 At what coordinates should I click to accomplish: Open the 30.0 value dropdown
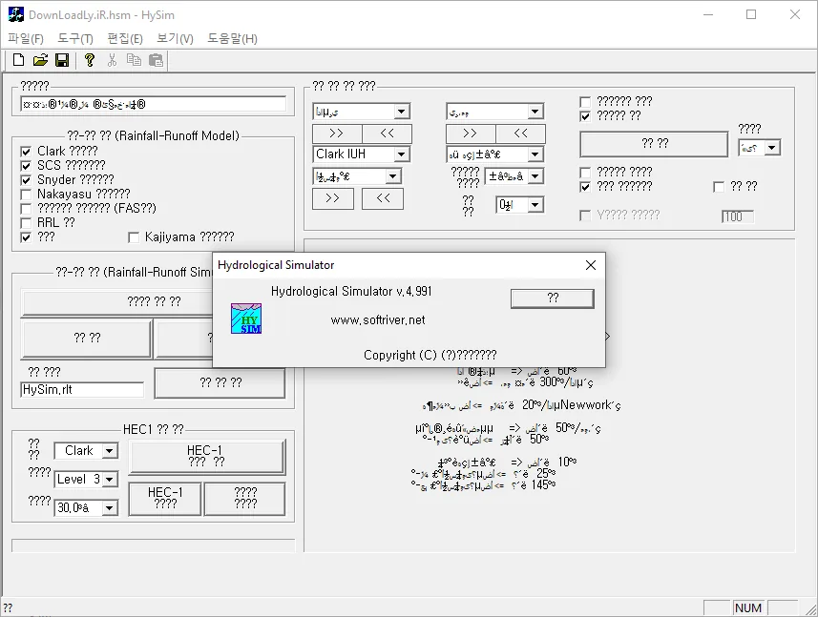click(110, 508)
